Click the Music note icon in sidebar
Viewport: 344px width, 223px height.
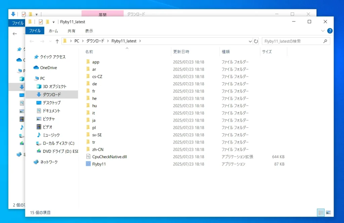(39, 135)
